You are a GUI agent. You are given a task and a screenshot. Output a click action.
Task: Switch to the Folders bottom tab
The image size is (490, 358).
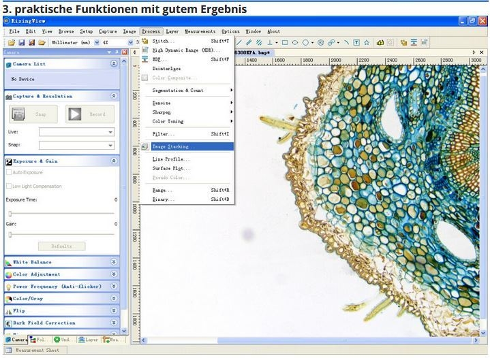(40, 340)
